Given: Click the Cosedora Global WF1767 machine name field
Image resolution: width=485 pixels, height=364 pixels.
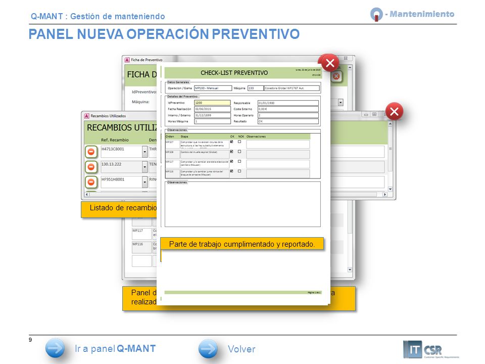Looking at the screenshot, I should 292,88.
